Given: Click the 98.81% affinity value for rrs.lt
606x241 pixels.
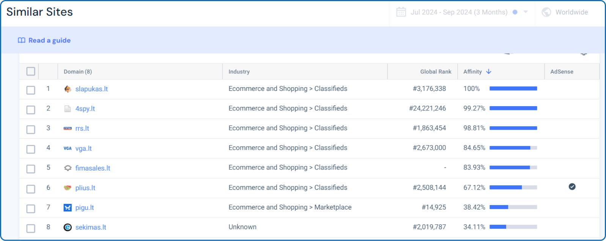Looking at the screenshot, I should [x=474, y=128].
